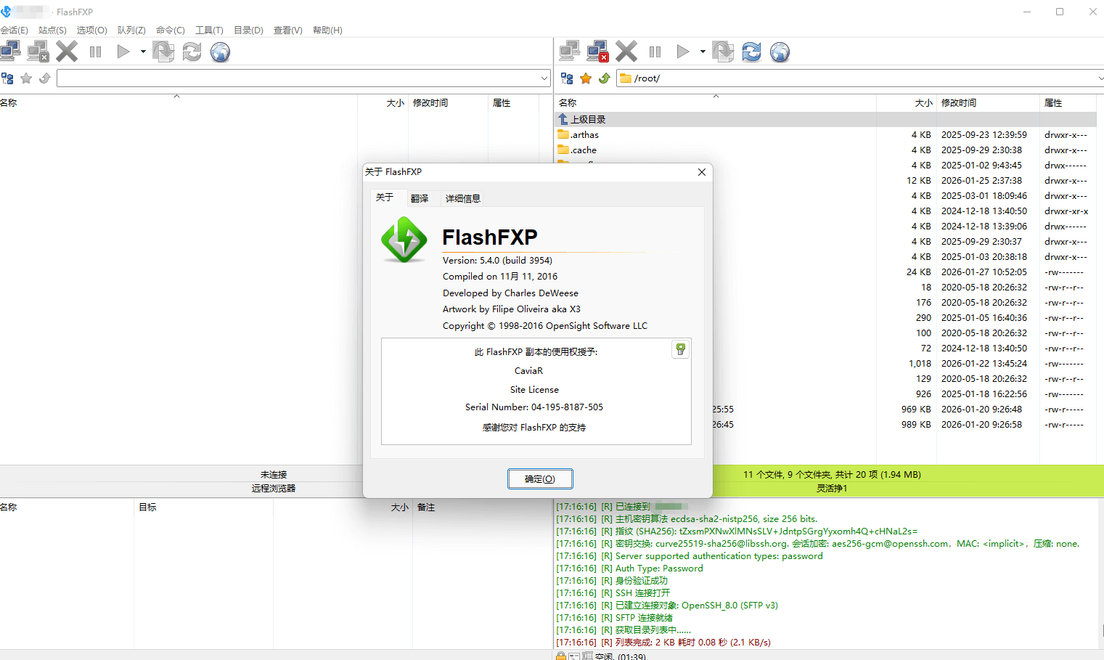Click 确定 to close the About dialog

tap(540, 478)
